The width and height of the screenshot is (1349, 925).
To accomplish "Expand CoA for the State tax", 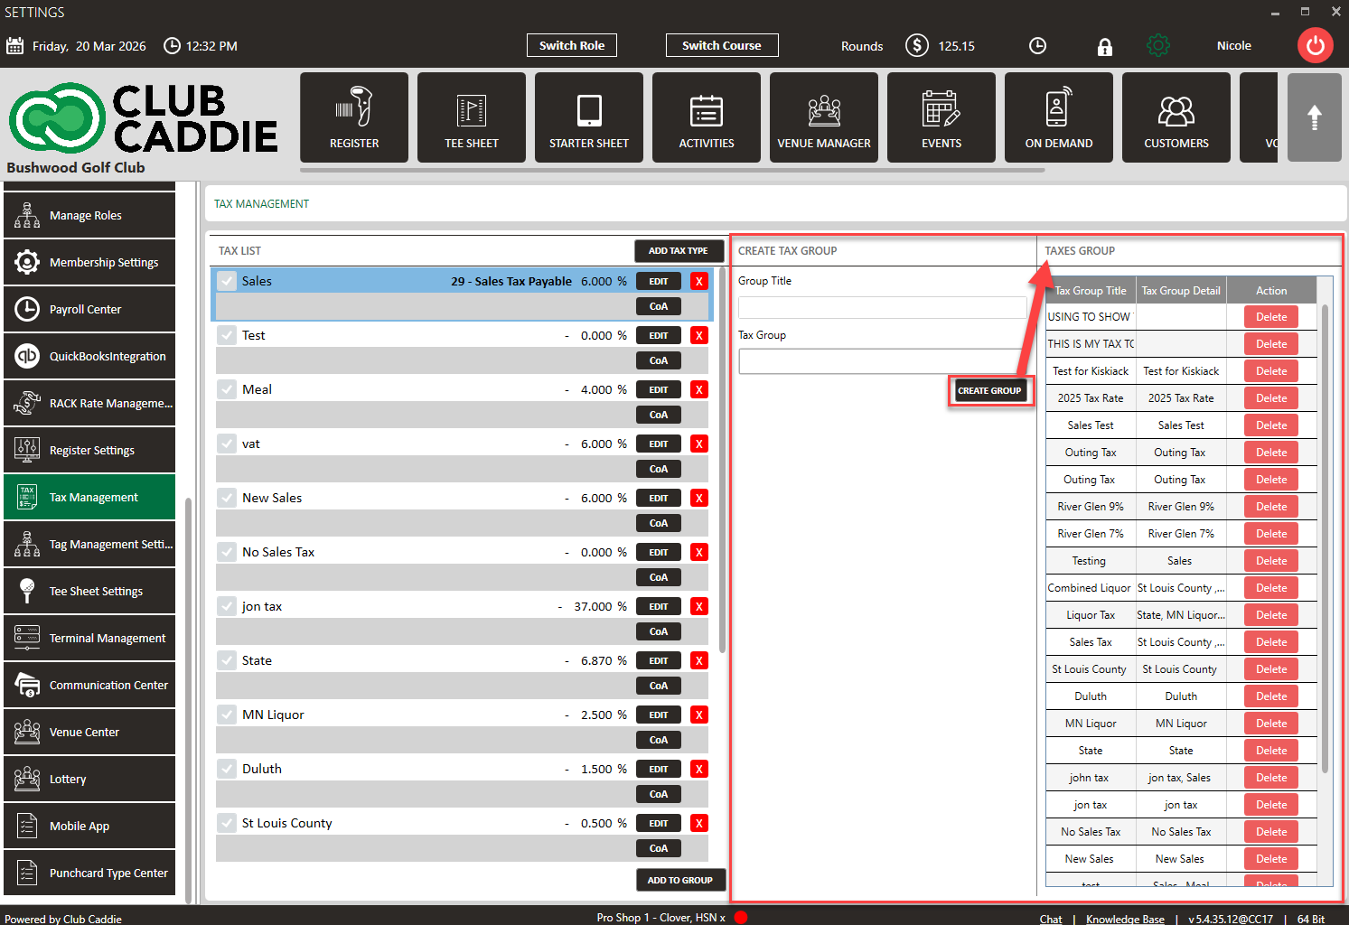I will pyautogui.click(x=658, y=686).
